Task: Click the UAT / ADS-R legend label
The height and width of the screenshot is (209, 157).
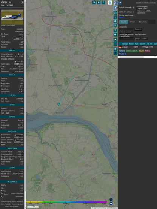Action: 132,51
